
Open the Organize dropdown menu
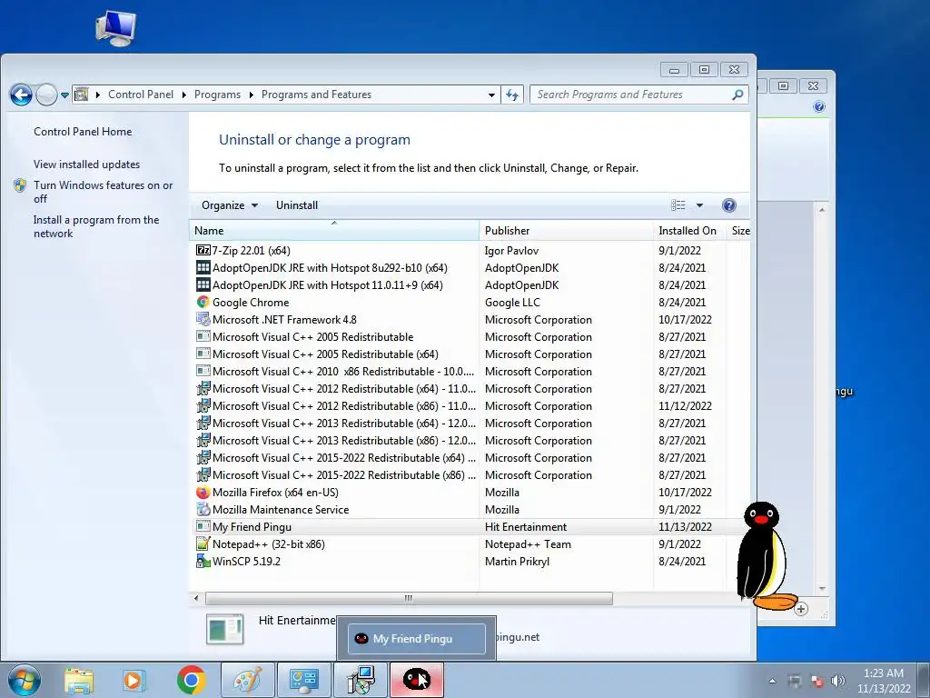tap(230, 205)
